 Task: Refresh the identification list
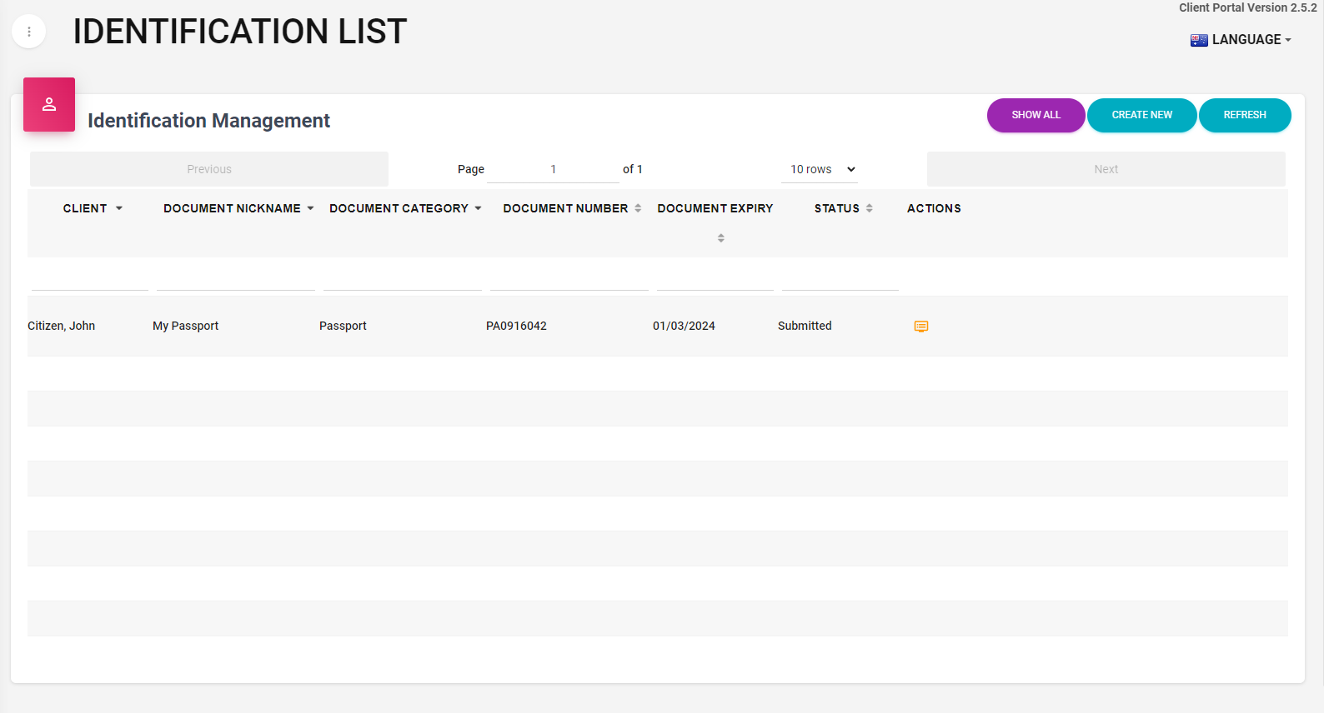[1244, 115]
